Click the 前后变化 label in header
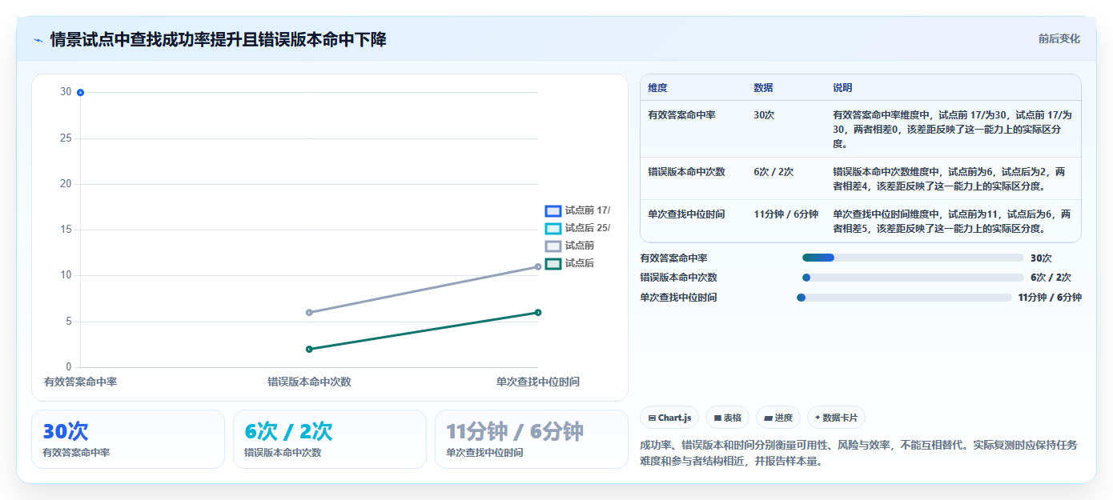Image resolution: width=1113 pixels, height=500 pixels. [x=1059, y=38]
